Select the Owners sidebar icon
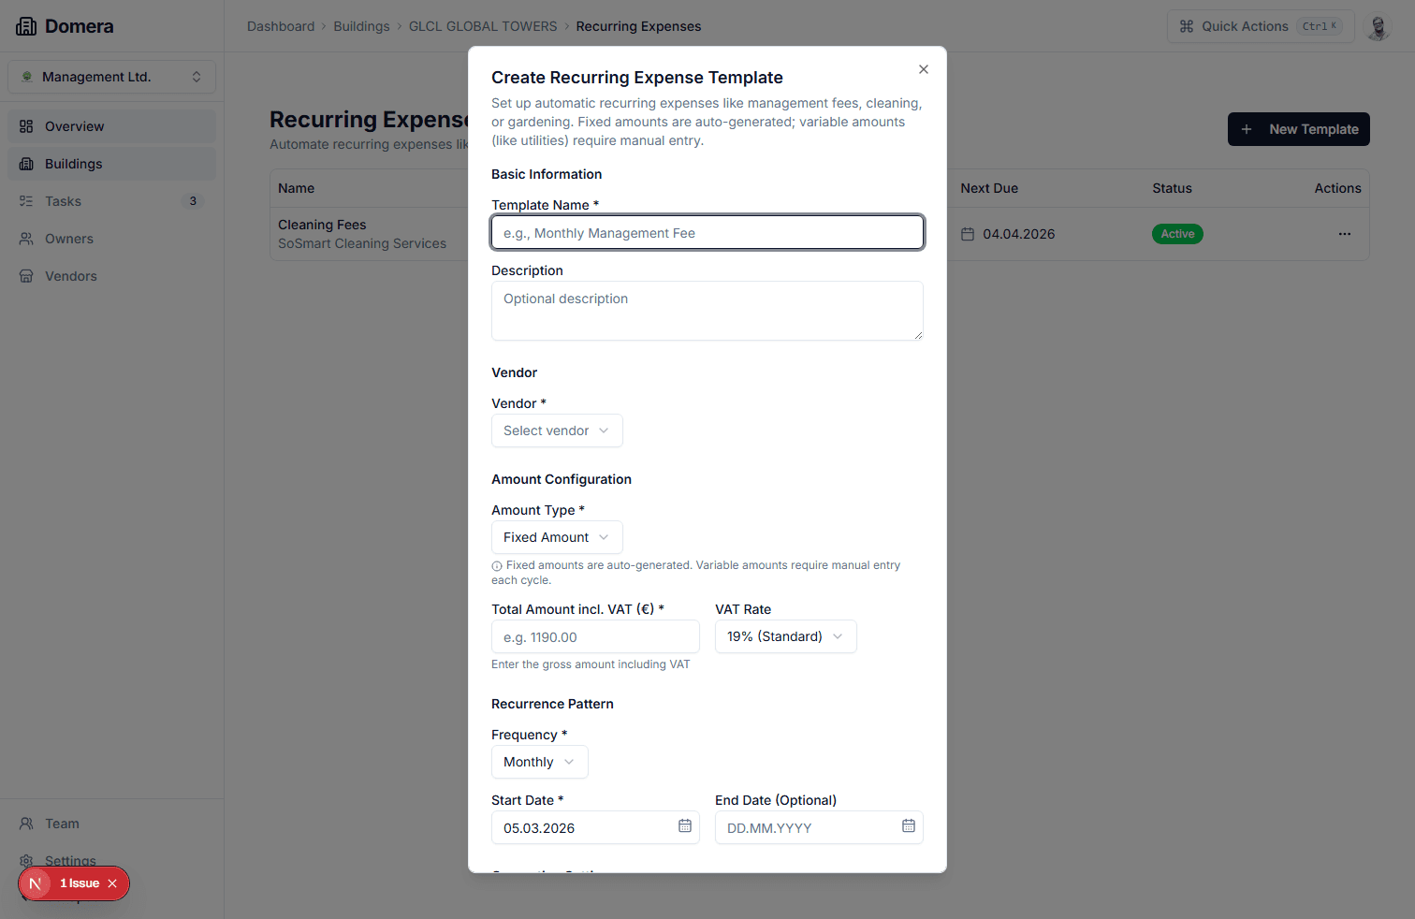 coord(27,239)
